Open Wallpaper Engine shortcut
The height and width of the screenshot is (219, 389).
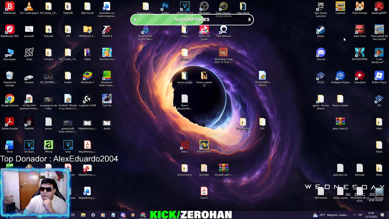340,78
